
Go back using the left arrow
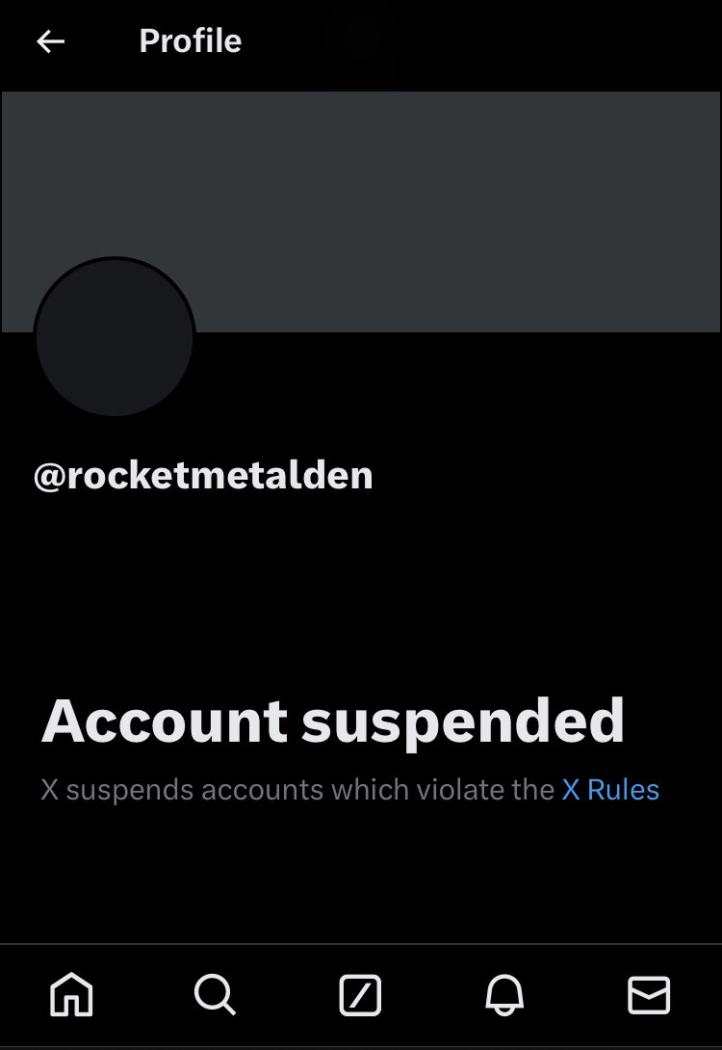pyautogui.click(x=50, y=40)
